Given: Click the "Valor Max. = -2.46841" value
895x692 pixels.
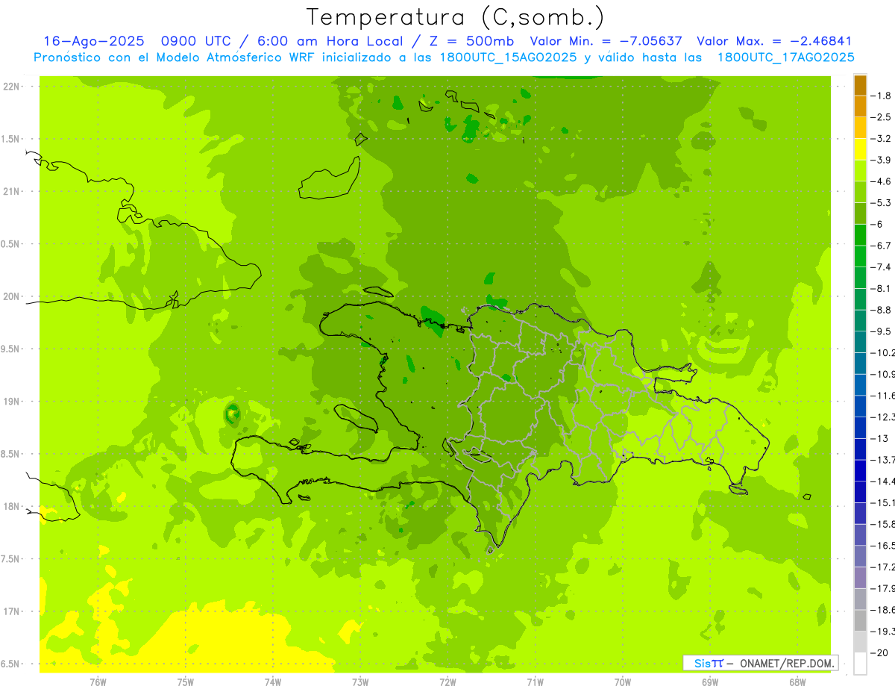Looking at the screenshot, I should click(774, 41).
